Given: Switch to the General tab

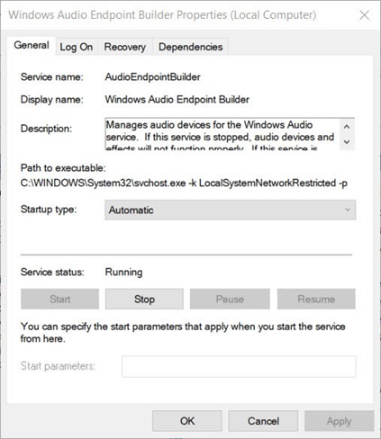Looking at the screenshot, I should tap(32, 46).
